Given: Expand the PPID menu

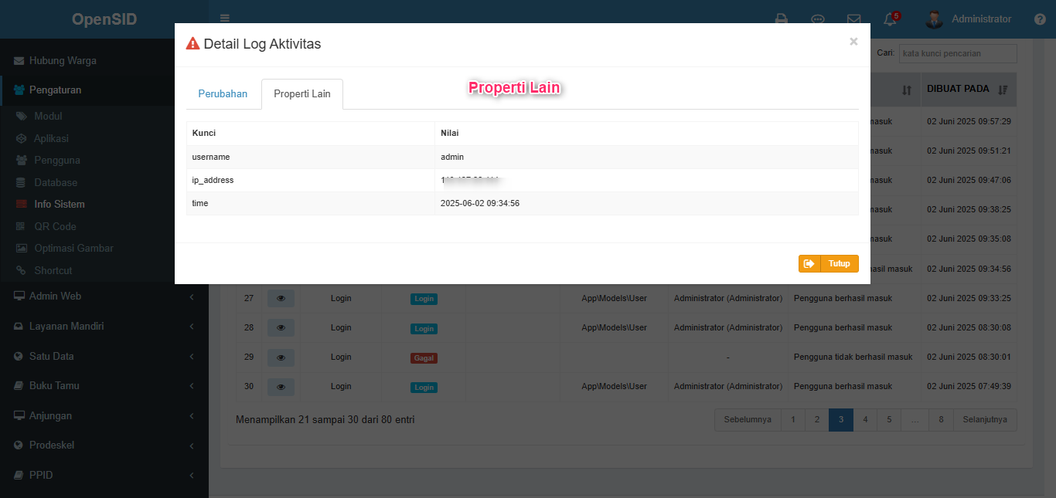Looking at the screenshot, I should (104, 475).
